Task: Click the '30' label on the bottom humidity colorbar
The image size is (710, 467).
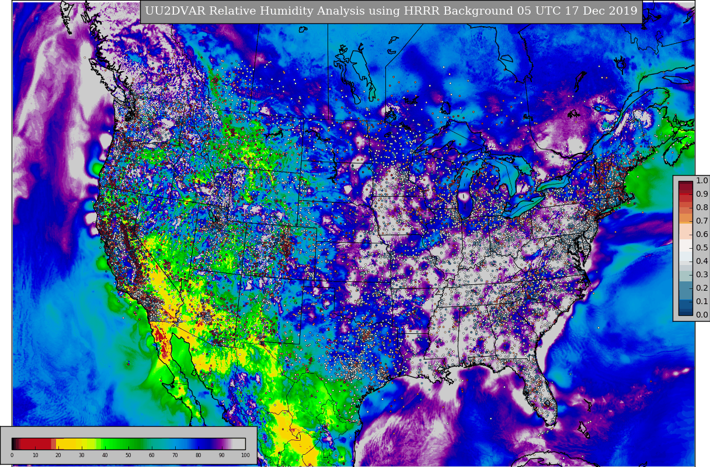Action: [82, 455]
